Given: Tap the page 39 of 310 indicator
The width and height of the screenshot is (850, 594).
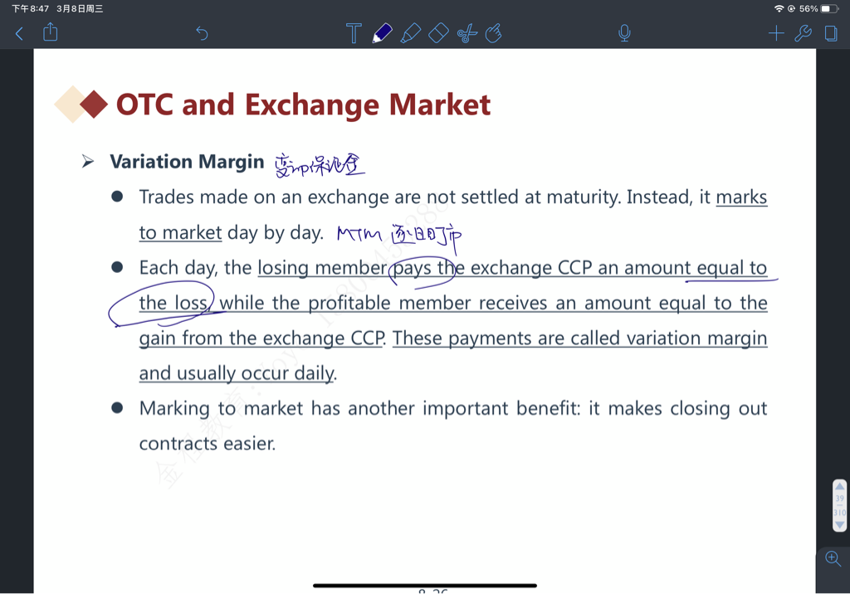Looking at the screenshot, I should [x=839, y=505].
